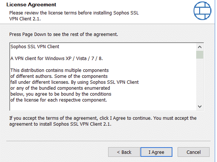
Task: Cancel the Sophos VPN installation
Action: point(194,152)
